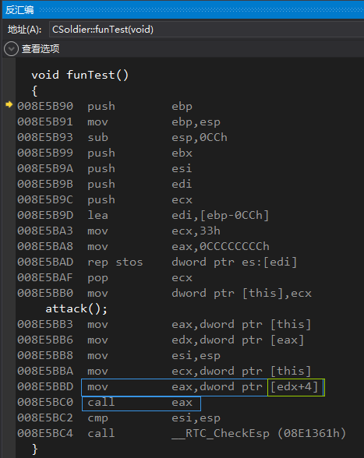Viewport: 364px width, 458px height.
Task: Click the green-boxed [edx+4] operand
Action: [296, 387]
